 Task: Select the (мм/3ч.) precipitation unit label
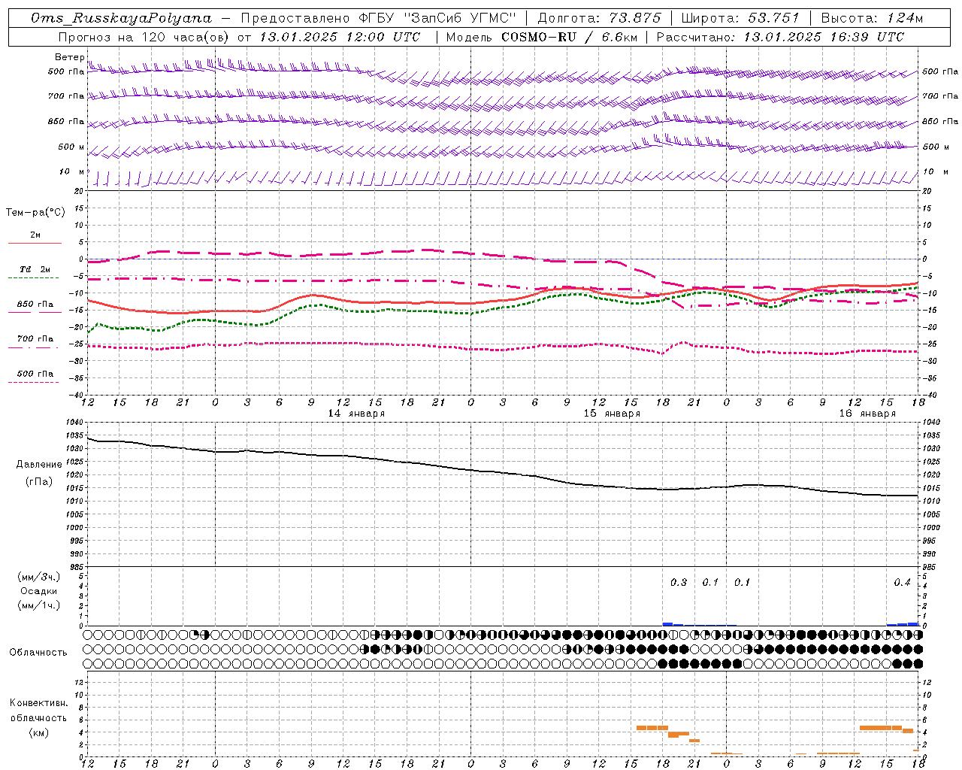pos(39,577)
